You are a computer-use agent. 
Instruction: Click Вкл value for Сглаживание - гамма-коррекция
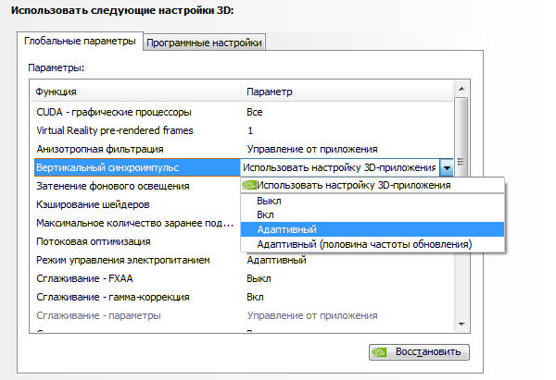[255, 297]
